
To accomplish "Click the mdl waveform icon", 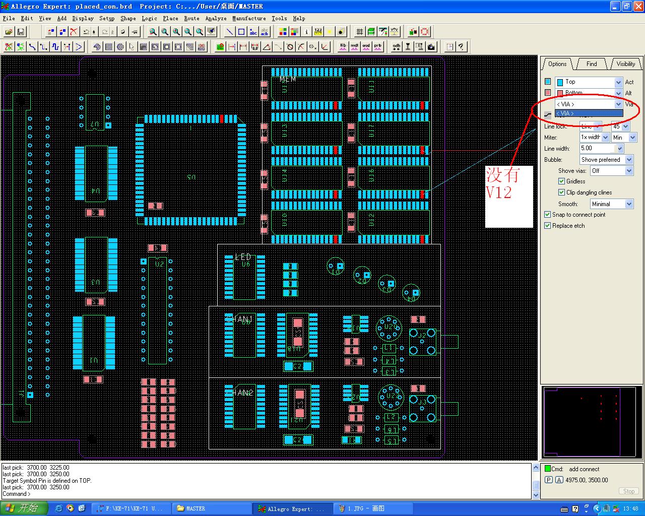I will coord(355,47).
